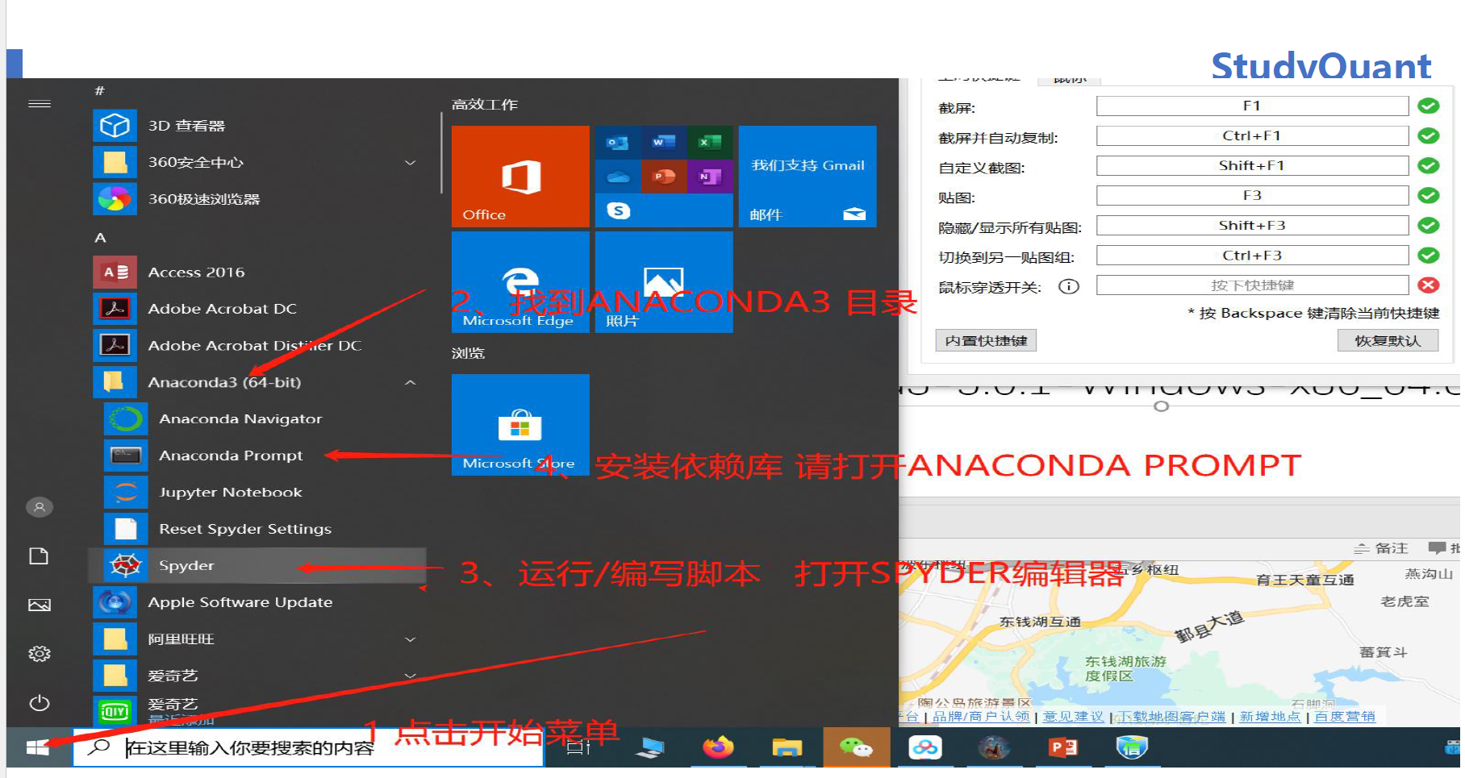
Task: Open the Documents shortcut in Start sidebar
Action: 40,556
